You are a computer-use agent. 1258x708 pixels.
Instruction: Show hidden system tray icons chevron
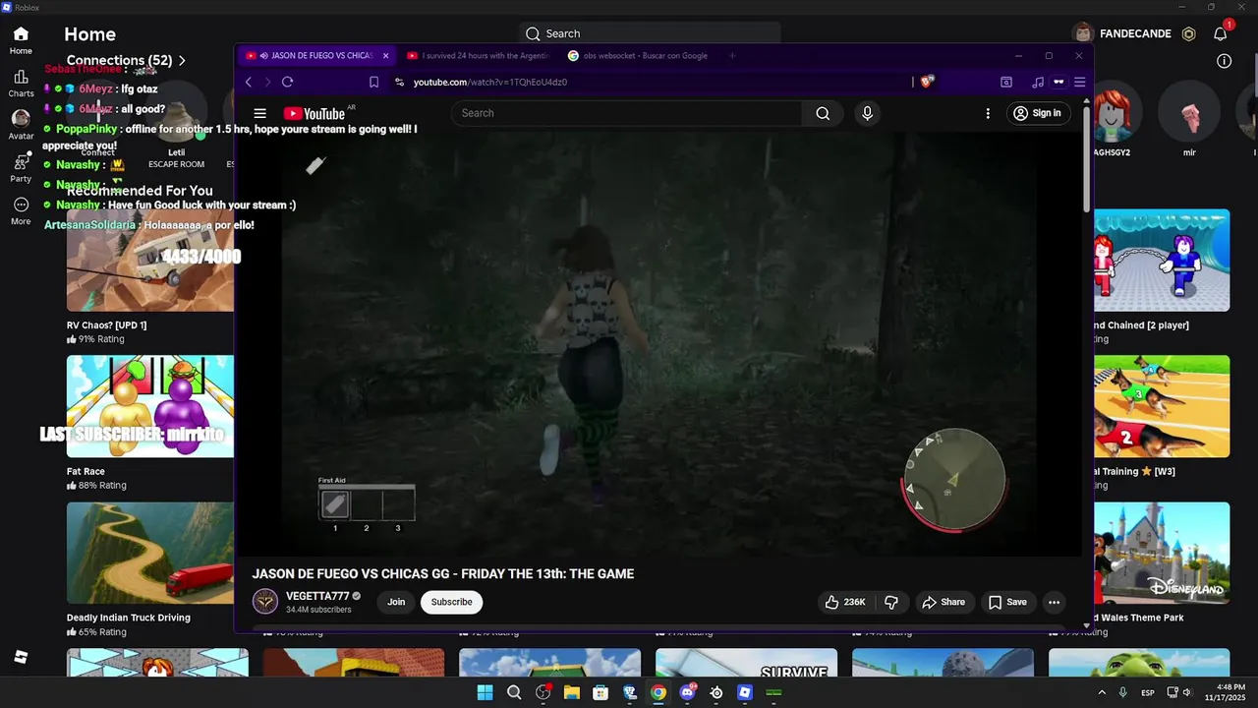tap(1102, 693)
